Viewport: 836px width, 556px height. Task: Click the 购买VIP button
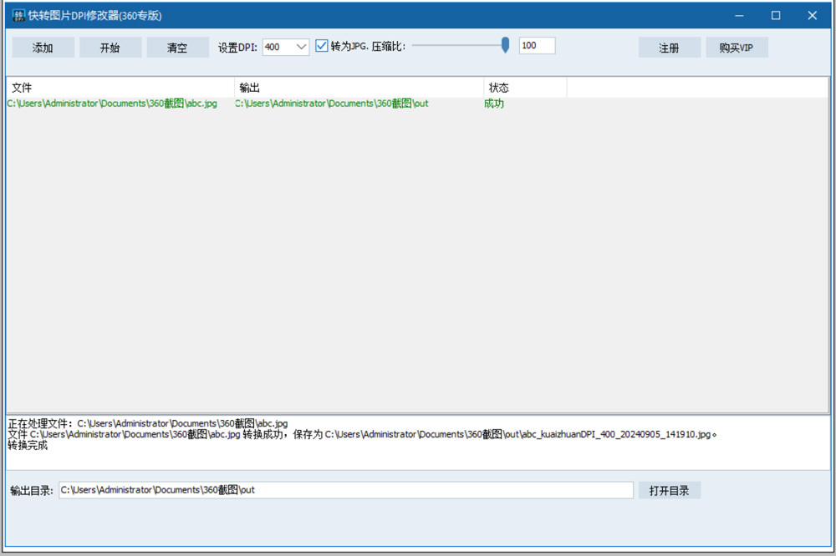[737, 48]
